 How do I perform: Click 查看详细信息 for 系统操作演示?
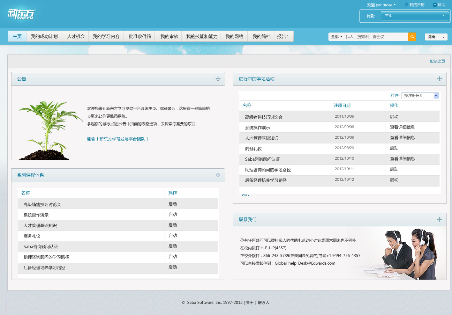click(x=403, y=127)
